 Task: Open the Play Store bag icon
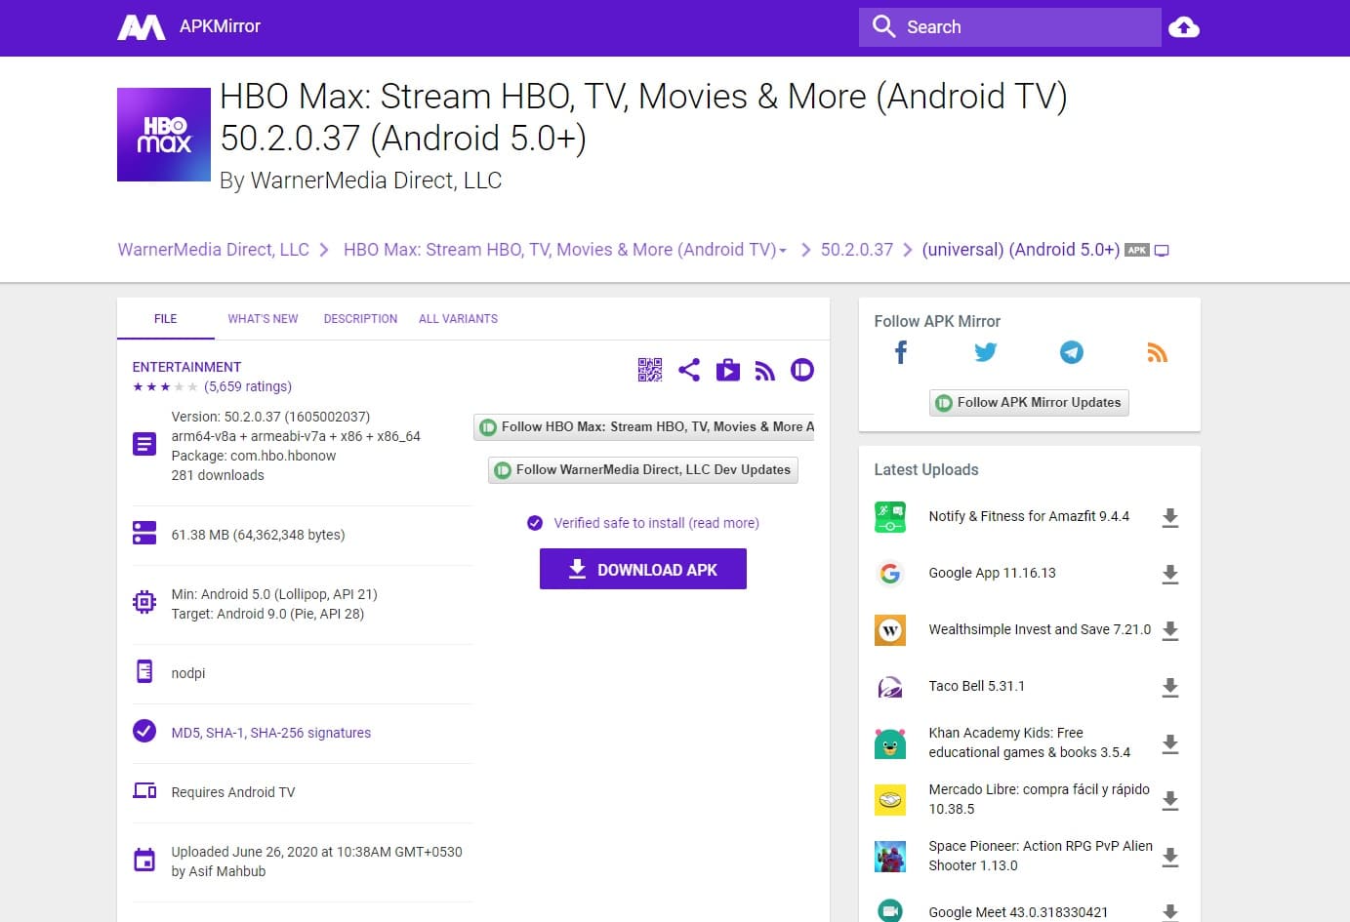point(728,370)
